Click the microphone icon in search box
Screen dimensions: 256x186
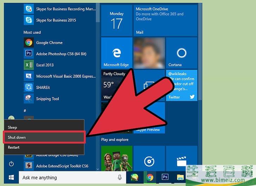pyautogui.click(x=120, y=177)
